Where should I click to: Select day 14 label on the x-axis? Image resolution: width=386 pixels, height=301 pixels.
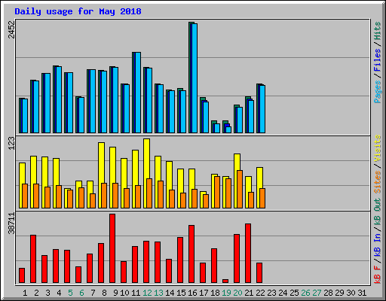pyautogui.click(x=170, y=293)
